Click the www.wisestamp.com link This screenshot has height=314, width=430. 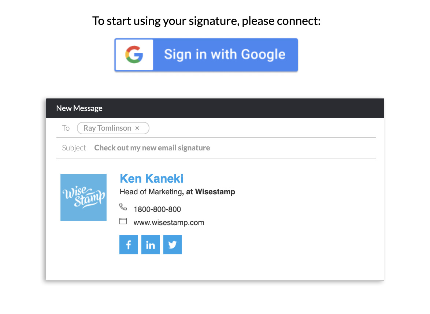pos(168,223)
